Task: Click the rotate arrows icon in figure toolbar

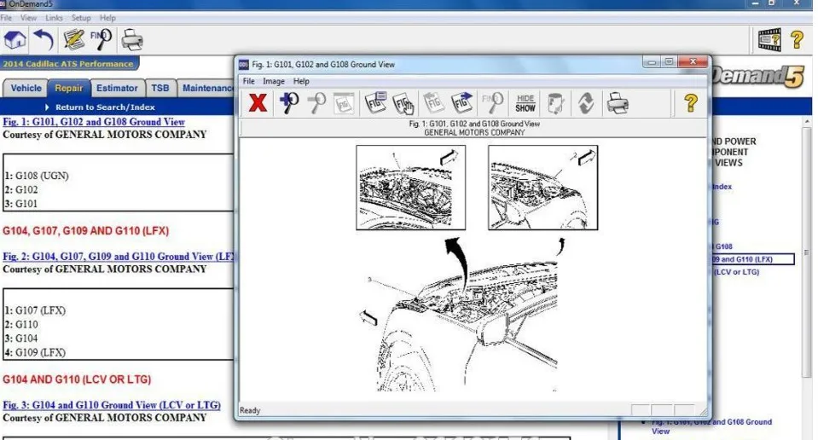Action: [x=586, y=103]
